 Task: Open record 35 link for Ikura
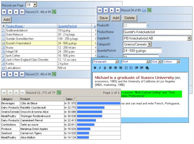3,48
